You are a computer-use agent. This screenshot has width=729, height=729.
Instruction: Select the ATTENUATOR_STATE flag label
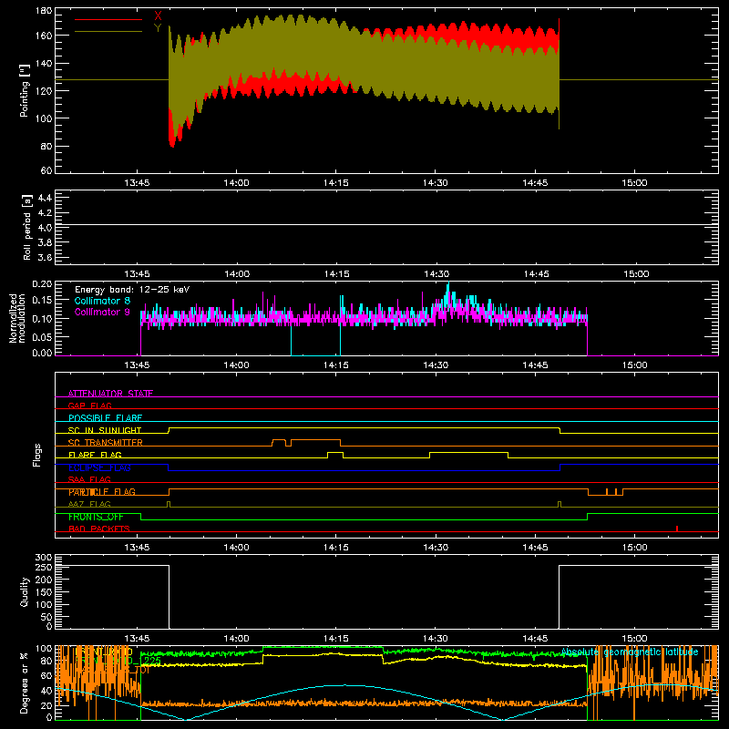[x=110, y=394]
